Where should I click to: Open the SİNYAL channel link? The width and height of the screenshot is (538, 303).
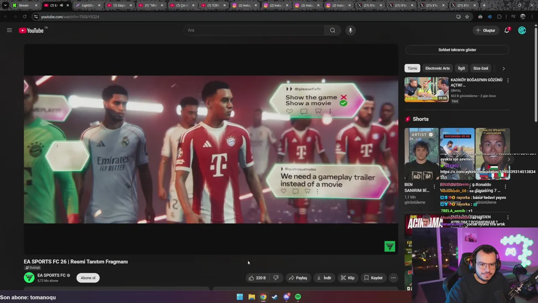tap(456, 90)
